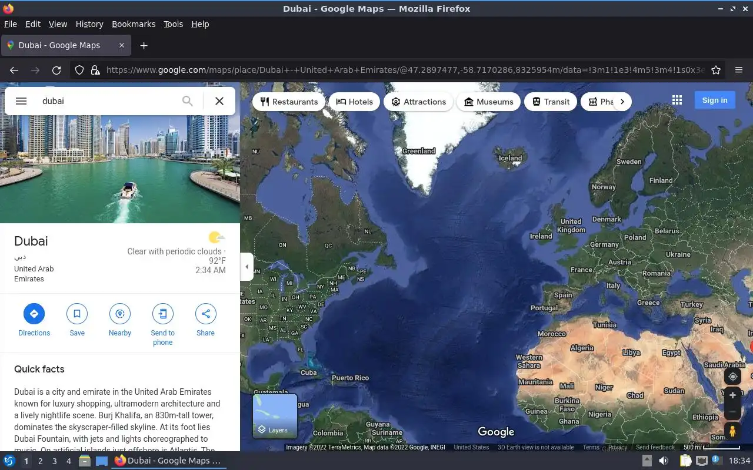Click the taskbar Firefox window button
The height and width of the screenshot is (470, 753).
[168, 461]
